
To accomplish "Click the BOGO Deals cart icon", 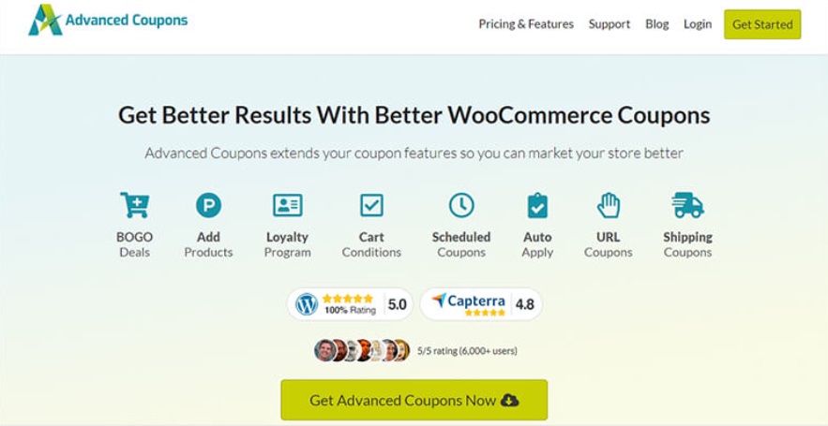I will pos(134,205).
